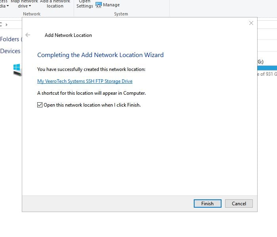Click the Add Network Location title text

(68, 35)
